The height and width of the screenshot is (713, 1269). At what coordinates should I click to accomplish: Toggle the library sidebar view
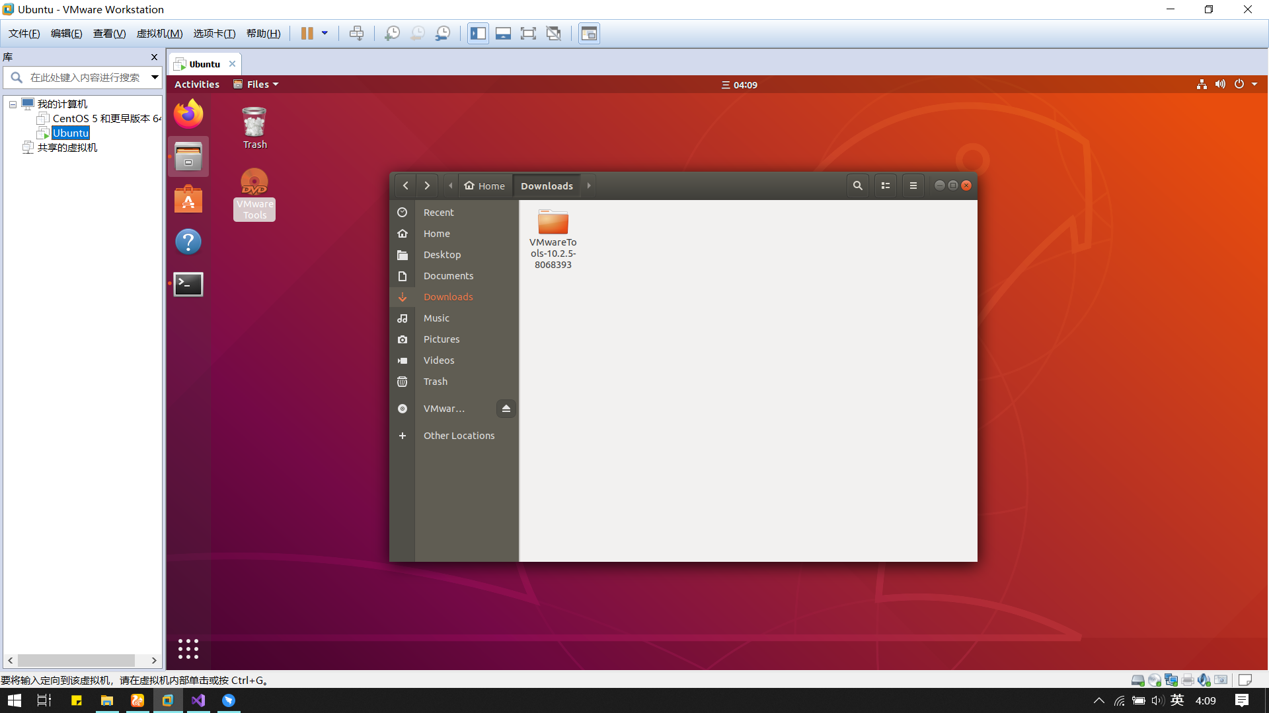point(478,34)
